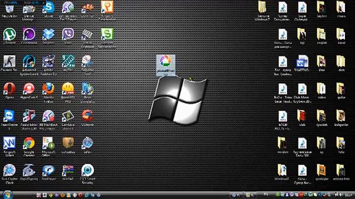355x199 pixels.
Task: Launch Google Chrome shortcut
Action: 29,146
